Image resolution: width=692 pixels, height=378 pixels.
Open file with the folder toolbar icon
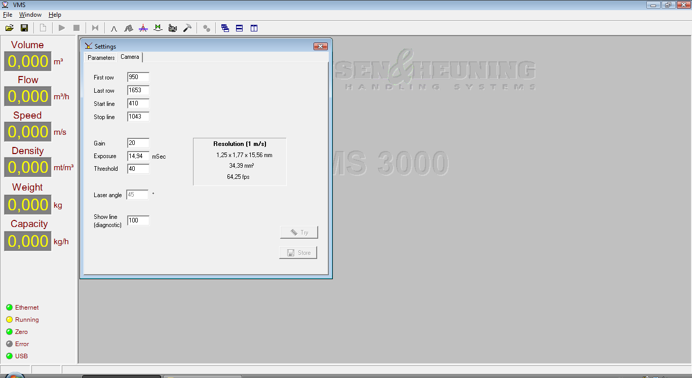tap(9, 28)
